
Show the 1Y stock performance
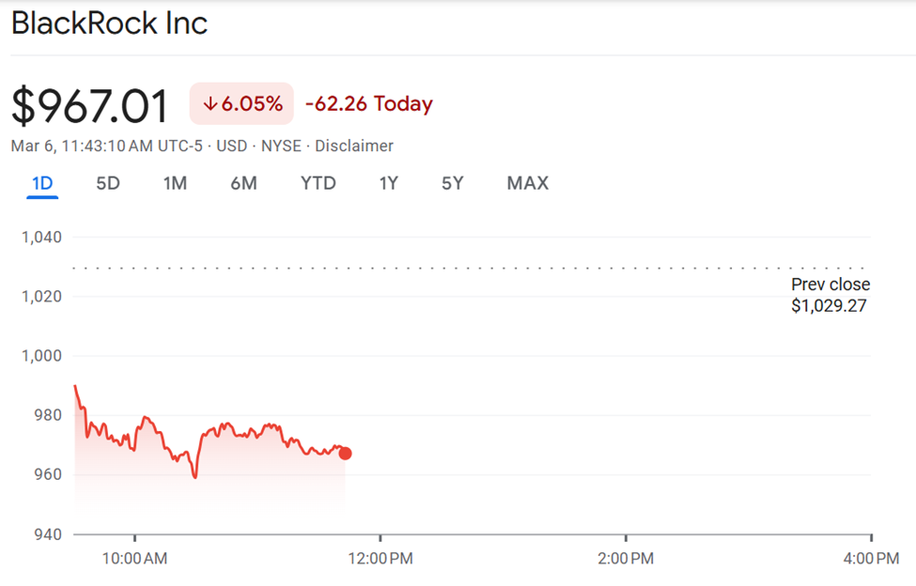point(388,183)
